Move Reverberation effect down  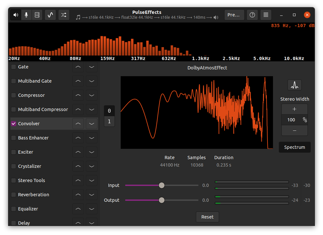pos(92,195)
